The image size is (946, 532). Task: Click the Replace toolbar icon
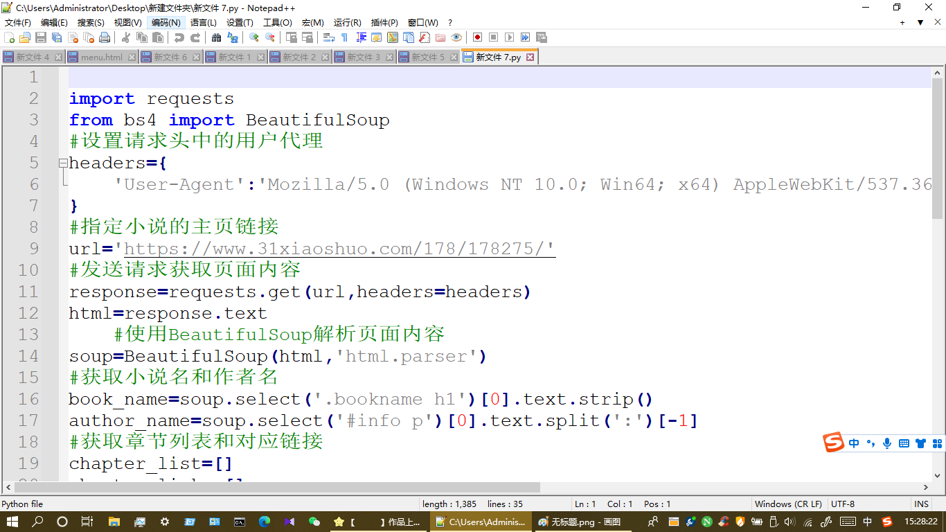(233, 37)
